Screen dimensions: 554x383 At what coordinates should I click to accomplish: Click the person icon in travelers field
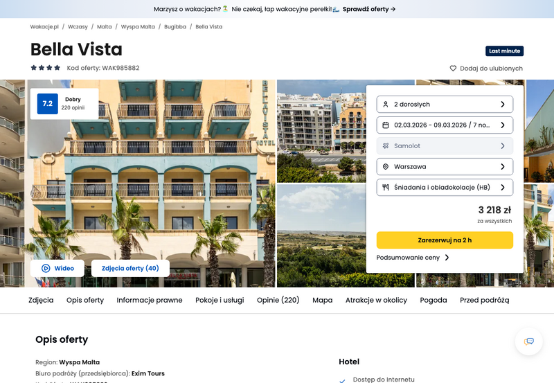tap(386, 104)
